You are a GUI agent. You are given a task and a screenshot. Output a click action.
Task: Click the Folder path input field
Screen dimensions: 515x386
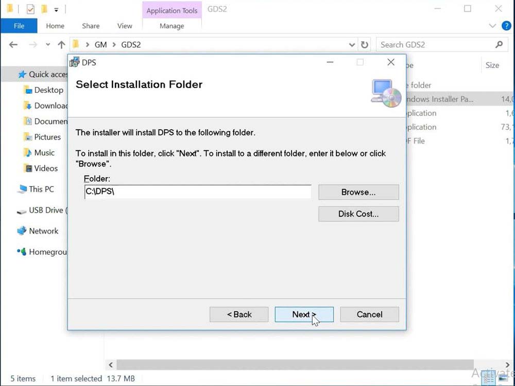tap(198, 192)
